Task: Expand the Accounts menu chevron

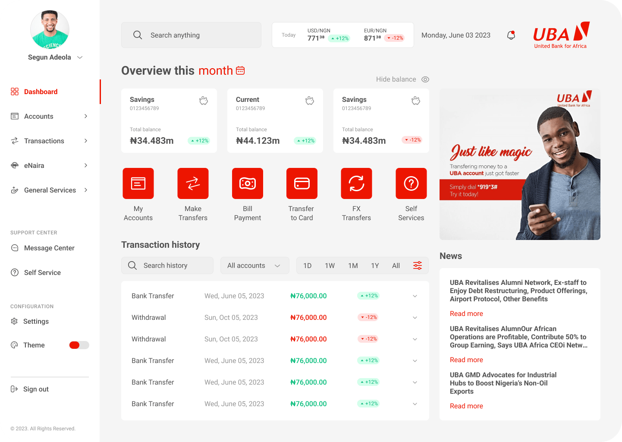Action: click(86, 116)
